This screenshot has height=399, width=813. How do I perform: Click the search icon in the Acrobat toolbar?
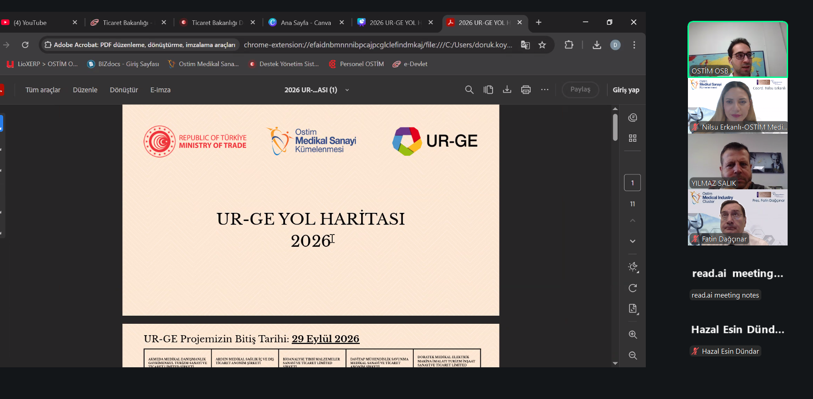469,90
